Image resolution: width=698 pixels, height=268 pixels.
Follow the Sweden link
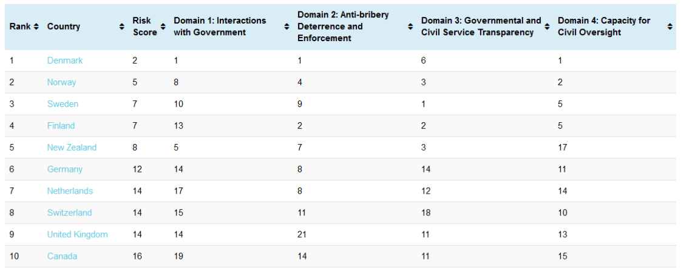pos(63,104)
